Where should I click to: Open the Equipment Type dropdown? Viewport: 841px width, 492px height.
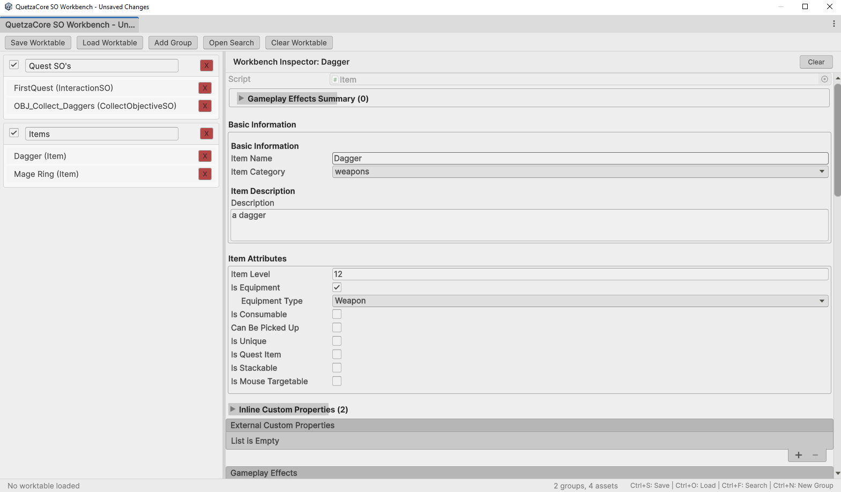point(580,301)
